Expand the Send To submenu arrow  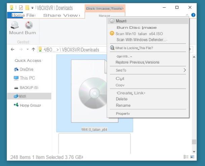[184, 70]
